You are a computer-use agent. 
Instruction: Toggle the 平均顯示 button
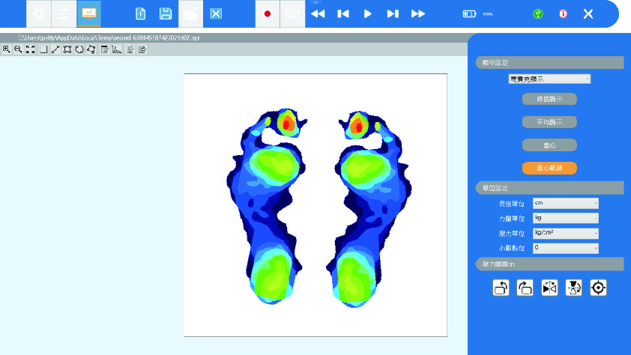[549, 121]
